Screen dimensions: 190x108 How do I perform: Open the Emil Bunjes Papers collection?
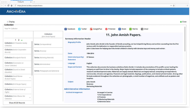[x=18, y=84]
